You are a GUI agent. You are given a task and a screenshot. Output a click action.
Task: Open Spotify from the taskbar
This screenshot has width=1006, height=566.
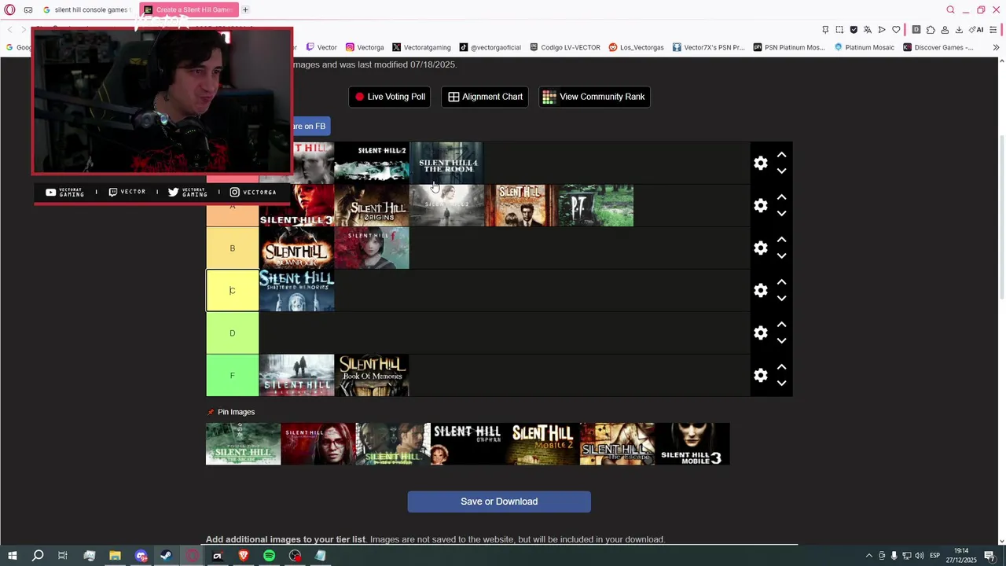click(269, 556)
